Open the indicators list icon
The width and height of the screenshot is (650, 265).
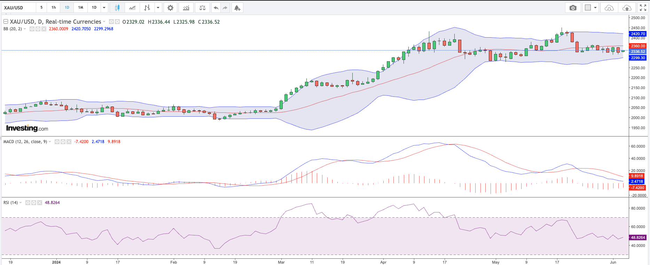[186, 8]
